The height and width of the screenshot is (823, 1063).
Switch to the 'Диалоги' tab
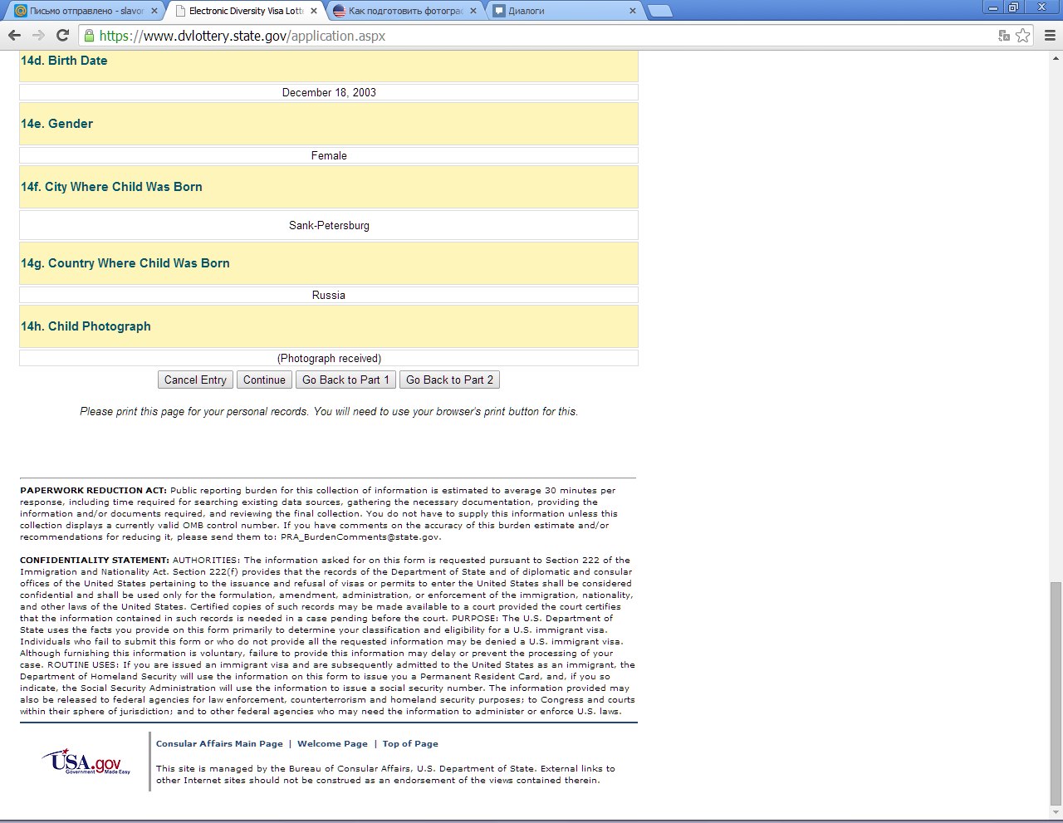point(556,11)
